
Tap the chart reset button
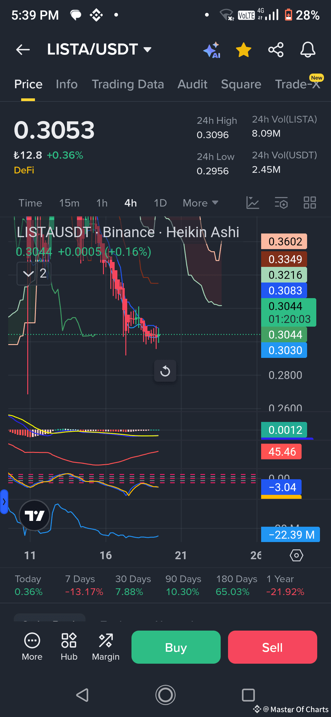click(165, 371)
